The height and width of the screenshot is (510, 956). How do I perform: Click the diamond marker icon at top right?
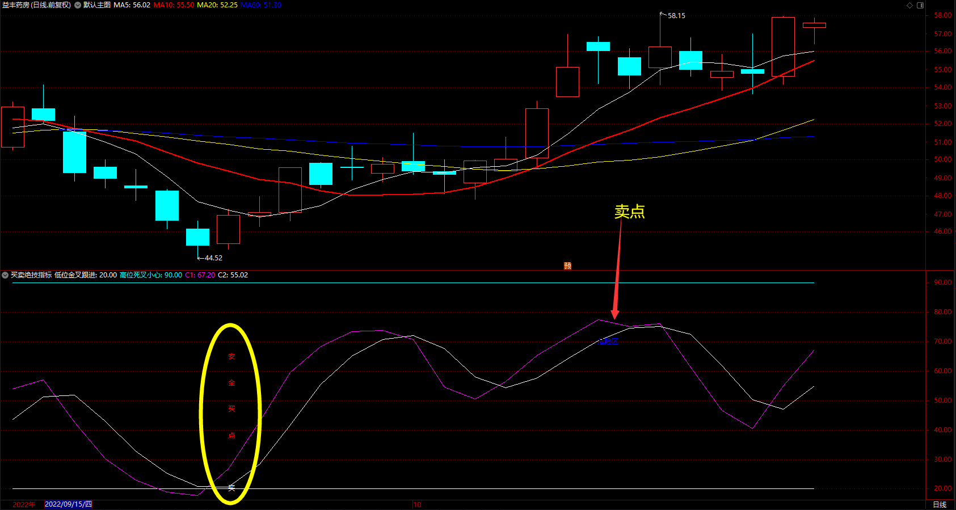point(910,5)
